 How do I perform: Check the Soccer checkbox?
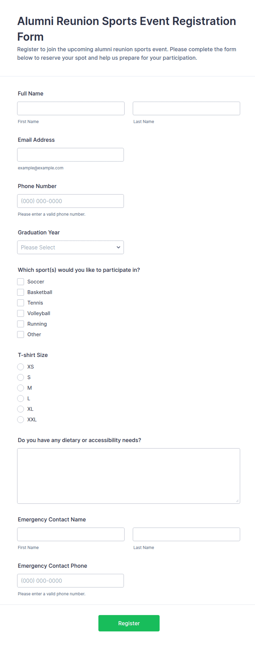21,282
